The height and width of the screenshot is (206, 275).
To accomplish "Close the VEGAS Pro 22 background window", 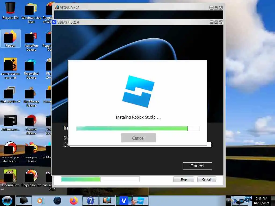I will click(x=221, y=8).
